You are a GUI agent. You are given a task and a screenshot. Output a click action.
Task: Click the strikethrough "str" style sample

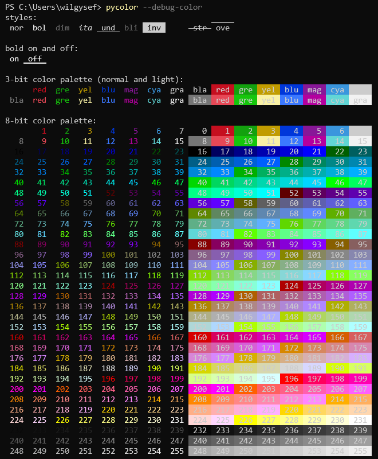pyautogui.click(x=200, y=28)
